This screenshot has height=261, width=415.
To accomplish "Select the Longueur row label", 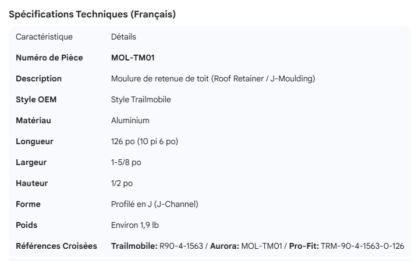I will tap(34, 141).
